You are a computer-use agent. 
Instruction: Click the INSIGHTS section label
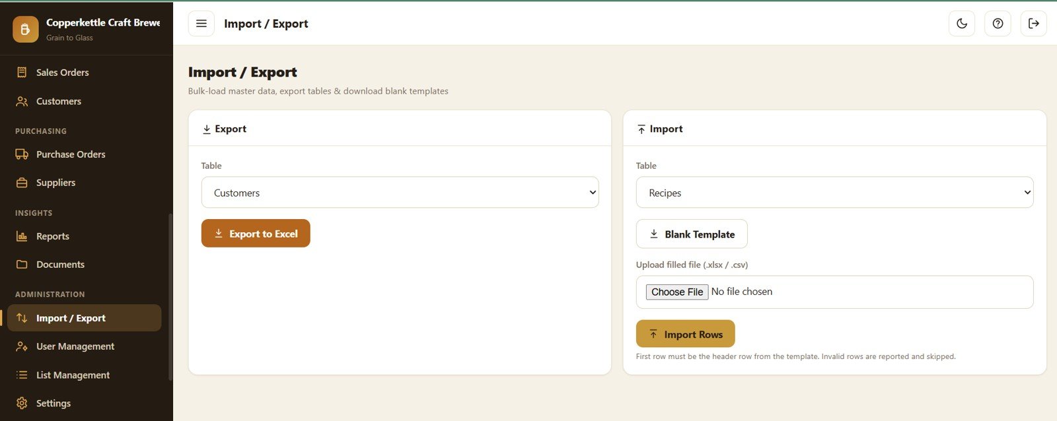pyautogui.click(x=34, y=213)
